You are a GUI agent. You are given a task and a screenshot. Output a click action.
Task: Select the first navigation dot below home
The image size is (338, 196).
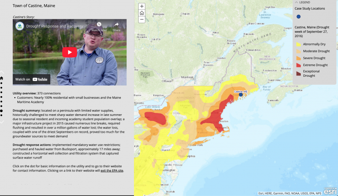pos(2,83)
